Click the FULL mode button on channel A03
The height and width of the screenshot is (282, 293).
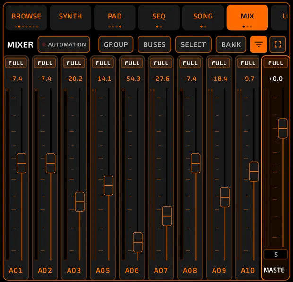(x=74, y=63)
